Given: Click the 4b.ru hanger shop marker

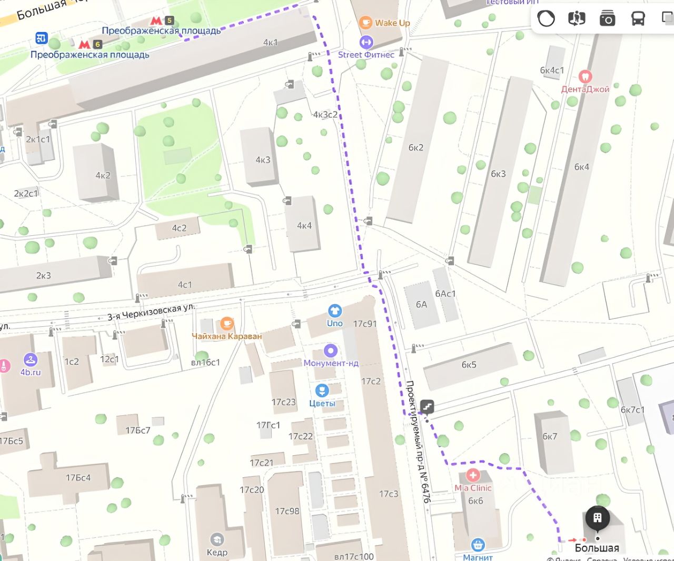Looking at the screenshot, I should tap(31, 359).
